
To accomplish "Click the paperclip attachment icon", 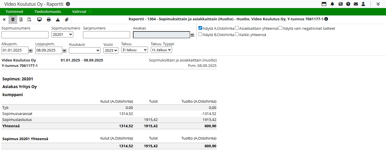I will pos(67,20).
